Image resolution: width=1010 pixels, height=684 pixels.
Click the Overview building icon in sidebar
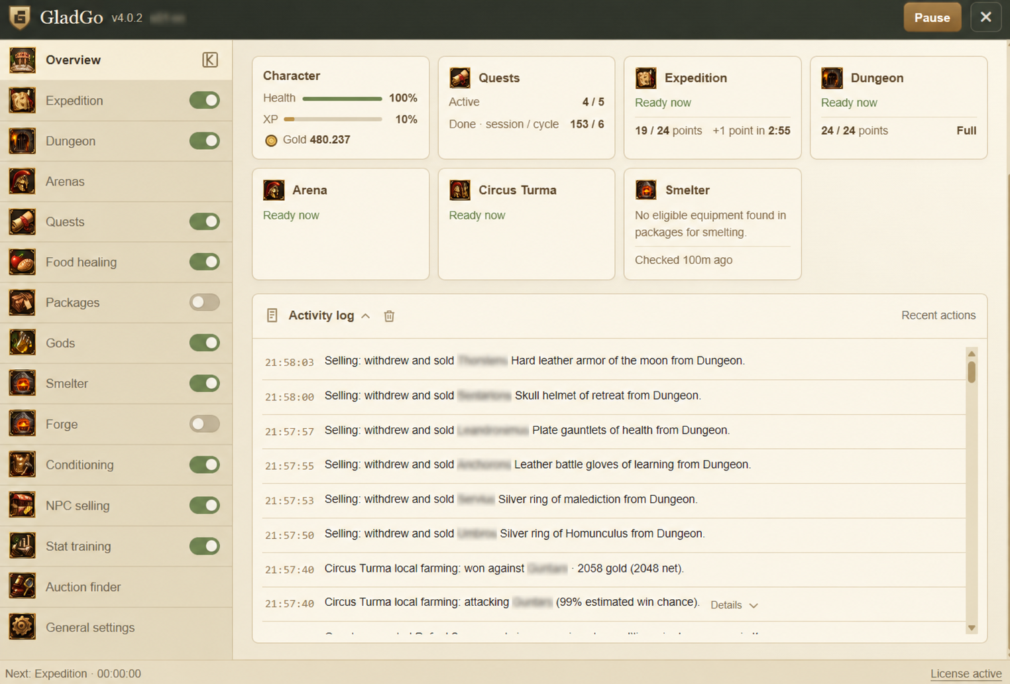22,60
